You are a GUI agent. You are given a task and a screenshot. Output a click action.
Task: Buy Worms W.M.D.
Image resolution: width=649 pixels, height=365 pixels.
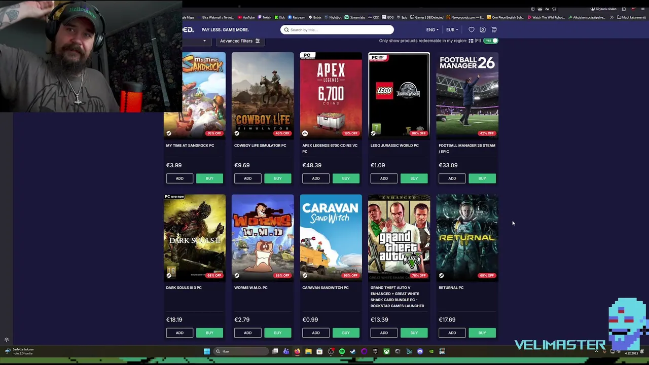click(x=277, y=333)
